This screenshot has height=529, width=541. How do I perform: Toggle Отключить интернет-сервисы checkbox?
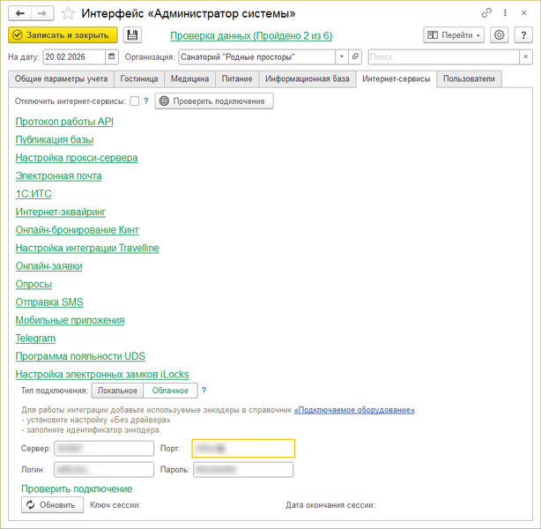tap(135, 101)
